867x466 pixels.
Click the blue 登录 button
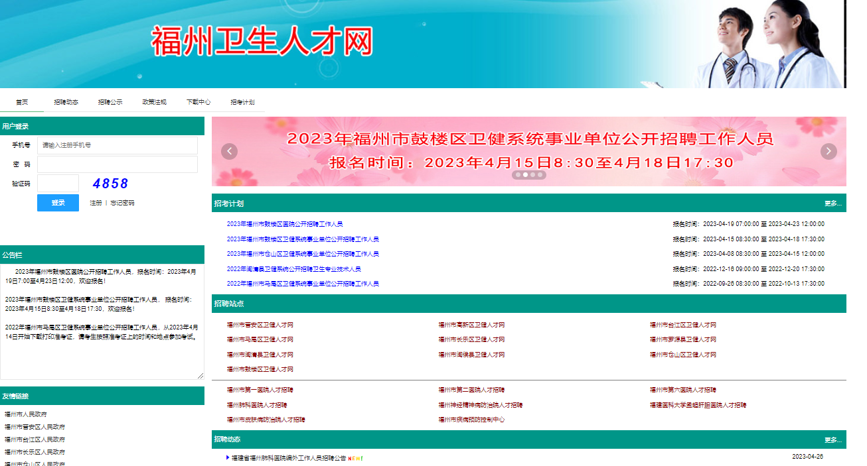point(58,203)
